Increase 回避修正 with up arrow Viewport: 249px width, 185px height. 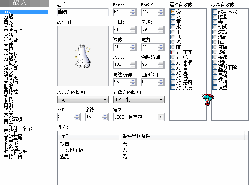pyautogui.click(x=161, y=80)
